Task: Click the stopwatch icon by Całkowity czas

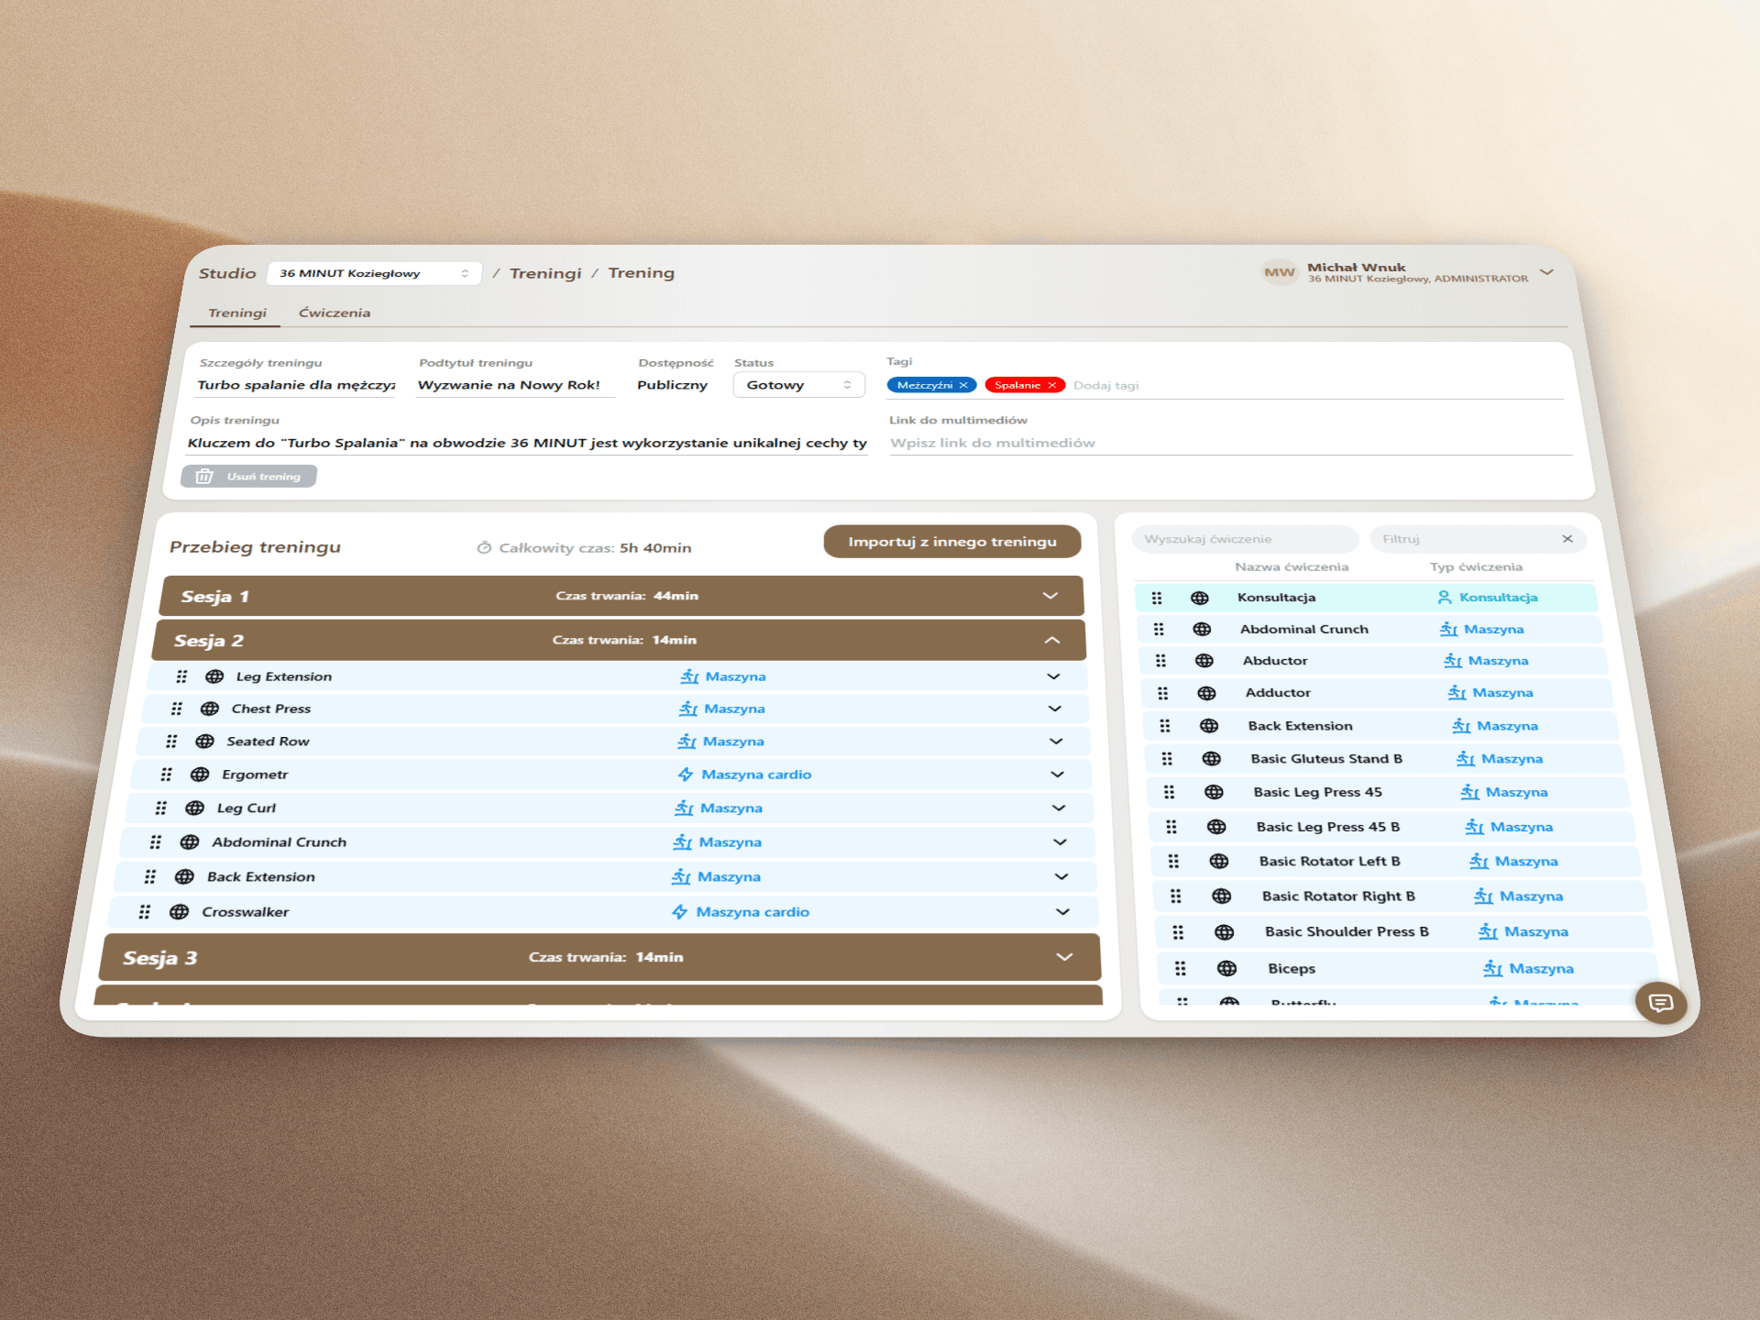Action: click(484, 547)
